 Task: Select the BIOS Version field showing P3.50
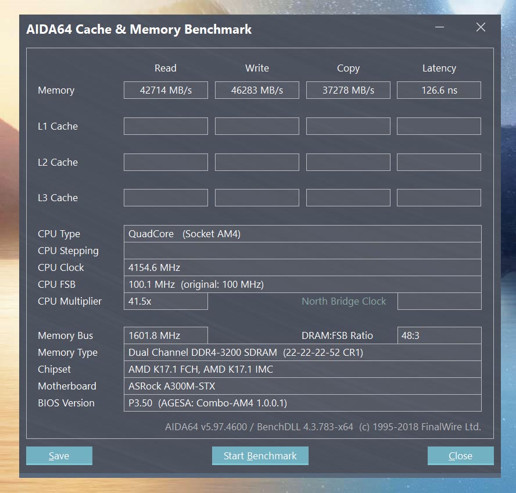(x=302, y=403)
